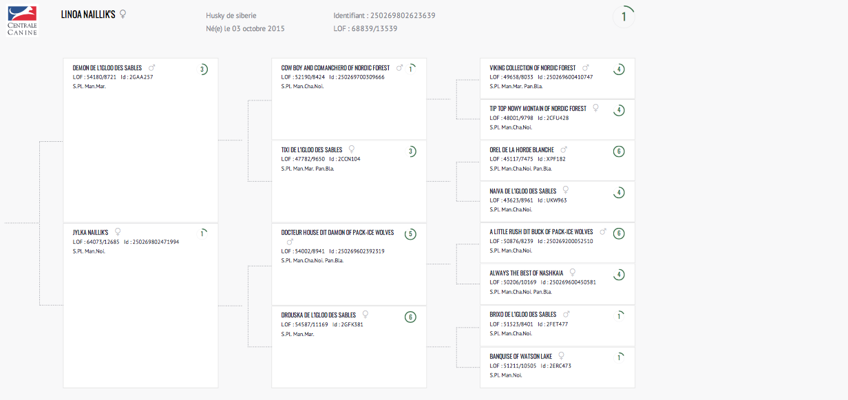Select Naiva de l'Igloo des Sables name
Screen dimensions: 848x400
pyautogui.click(x=523, y=191)
